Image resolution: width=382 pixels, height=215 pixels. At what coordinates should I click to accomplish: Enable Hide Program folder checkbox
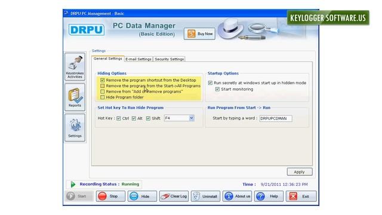point(102,97)
